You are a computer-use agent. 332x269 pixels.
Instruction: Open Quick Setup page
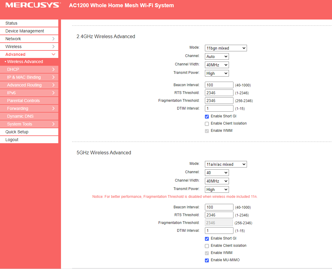tap(29, 132)
